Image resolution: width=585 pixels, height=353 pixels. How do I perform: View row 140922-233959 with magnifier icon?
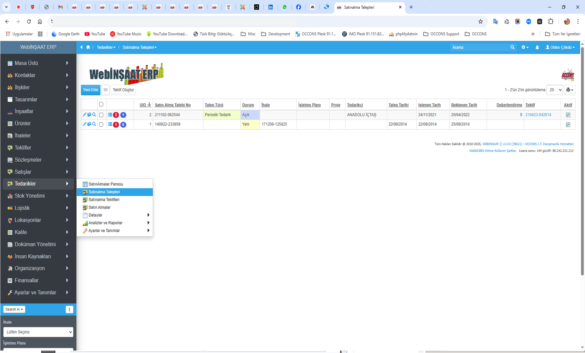[94, 124]
